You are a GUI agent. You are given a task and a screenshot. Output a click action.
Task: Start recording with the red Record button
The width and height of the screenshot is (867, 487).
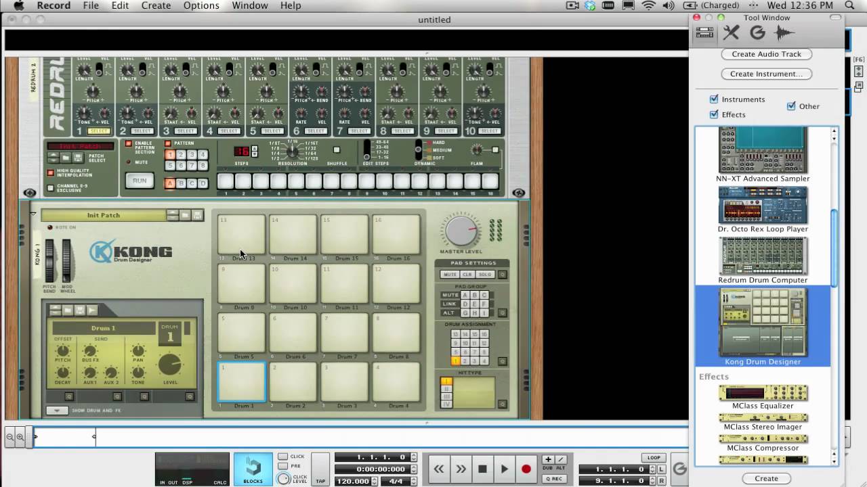click(x=526, y=469)
